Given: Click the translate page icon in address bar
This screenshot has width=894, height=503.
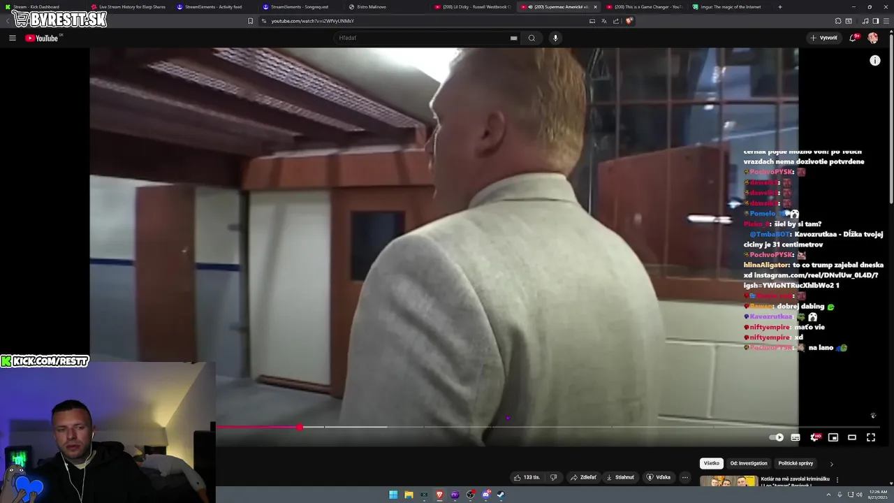Looking at the screenshot, I should pos(604,21).
